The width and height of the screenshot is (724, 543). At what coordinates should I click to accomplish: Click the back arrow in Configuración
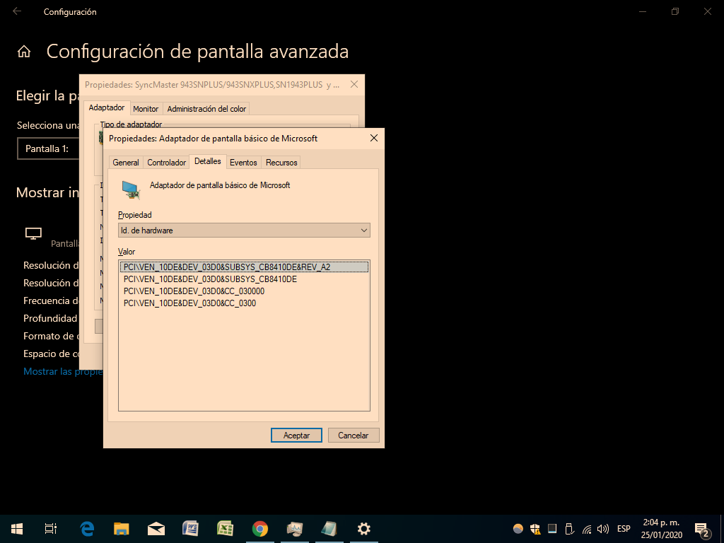(17, 11)
